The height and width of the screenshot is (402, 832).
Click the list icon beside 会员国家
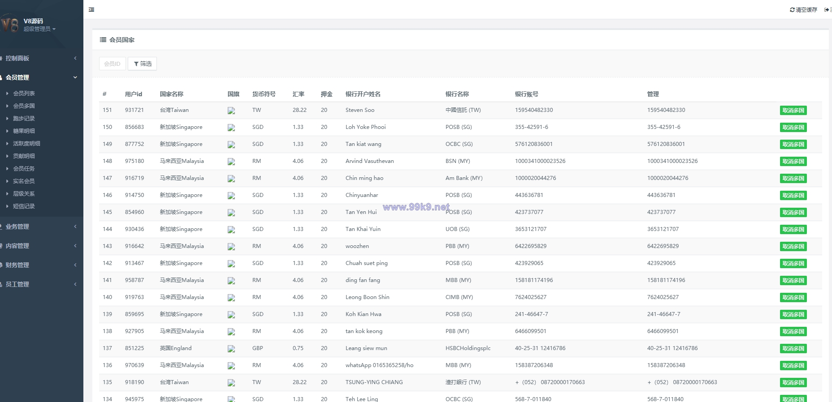[103, 40]
